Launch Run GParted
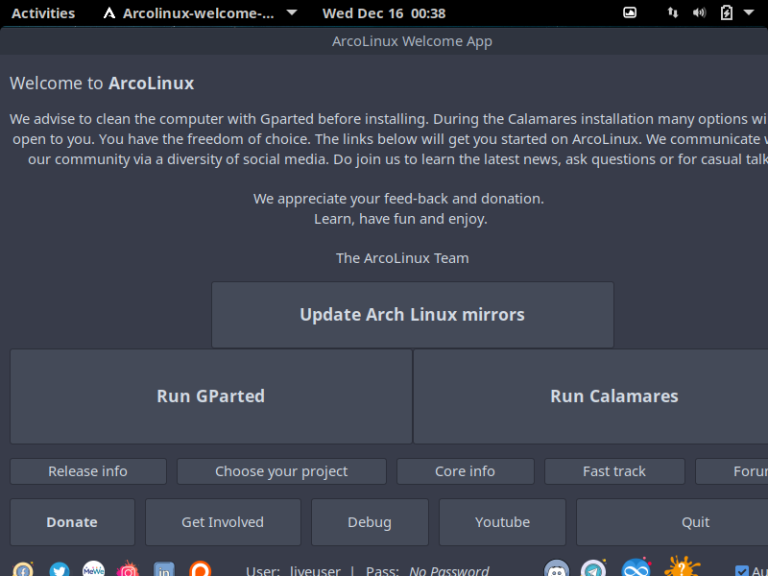768x576 pixels. pyautogui.click(x=211, y=396)
